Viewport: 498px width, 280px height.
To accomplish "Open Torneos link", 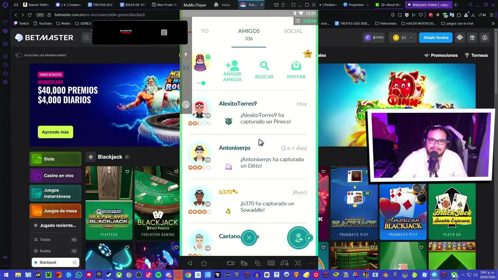I will (475, 55).
